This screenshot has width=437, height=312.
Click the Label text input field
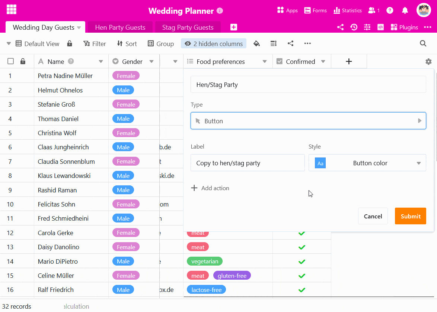point(248,163)
